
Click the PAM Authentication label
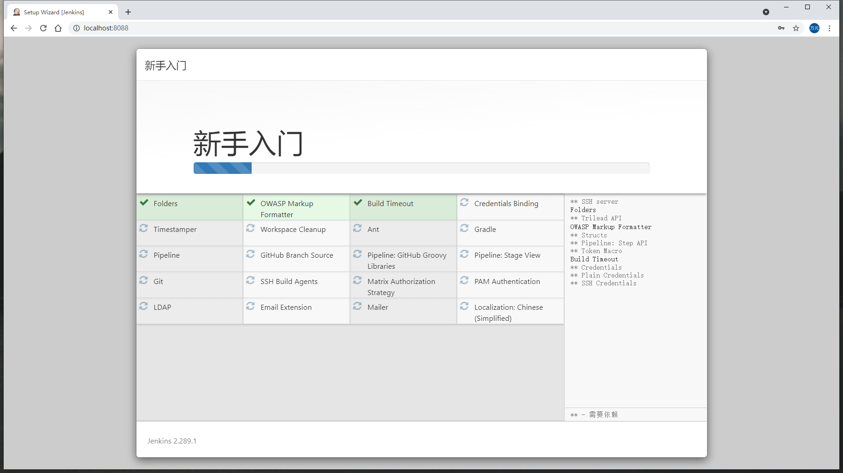click(507, 281)
